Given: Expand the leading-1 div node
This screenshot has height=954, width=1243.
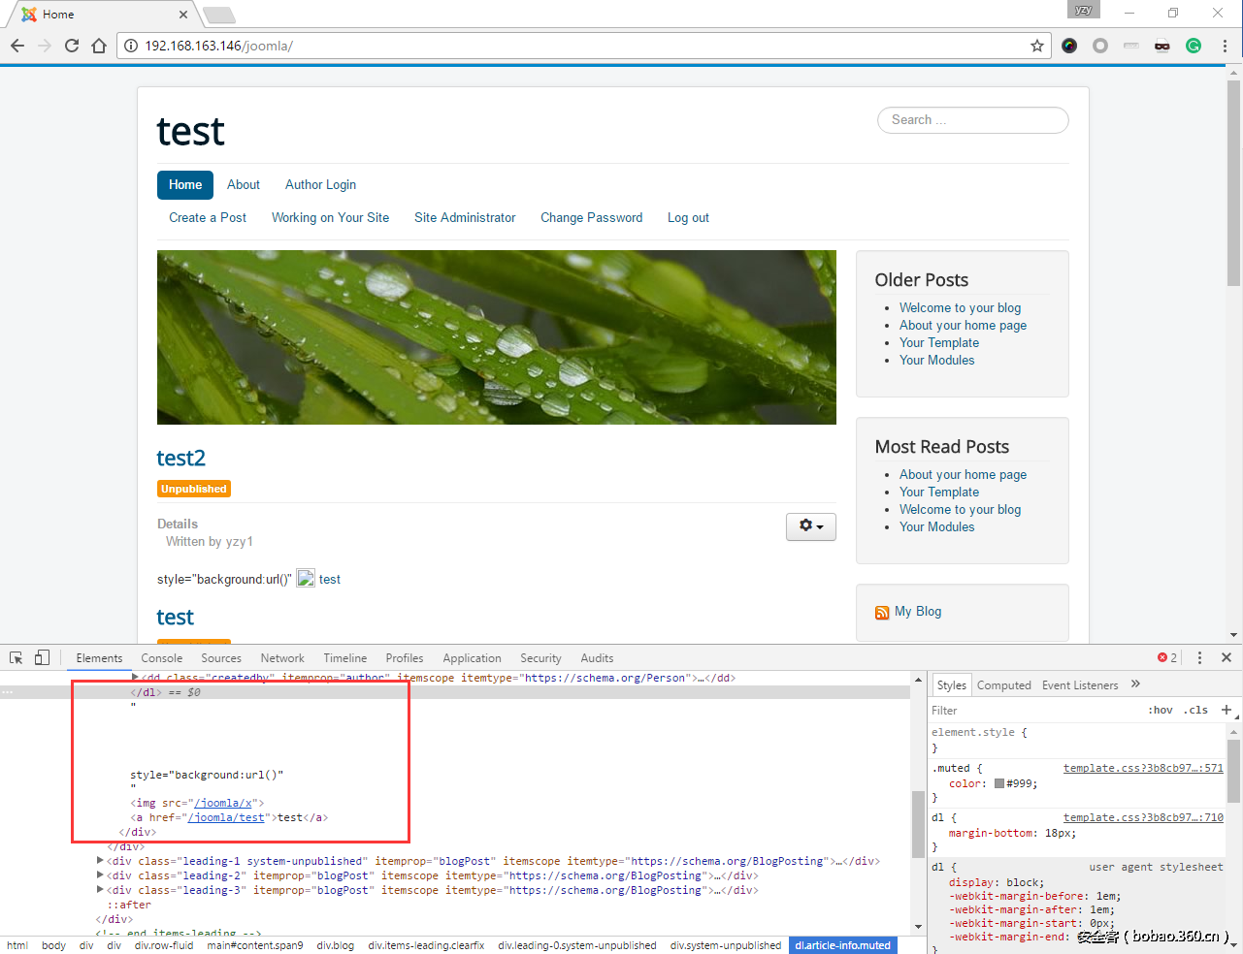Looking at the screenshot, I should coord(100,861).
